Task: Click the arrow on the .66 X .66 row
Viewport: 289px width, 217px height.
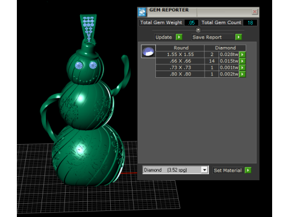Action: point(243,61)
